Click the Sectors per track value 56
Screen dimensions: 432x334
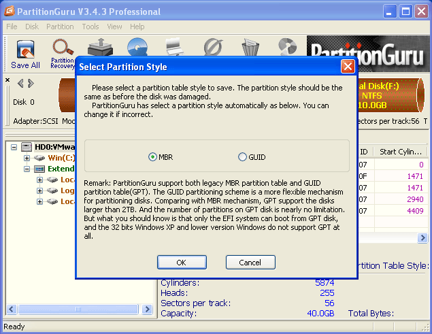pyautogui.click(x=329, y=303)
